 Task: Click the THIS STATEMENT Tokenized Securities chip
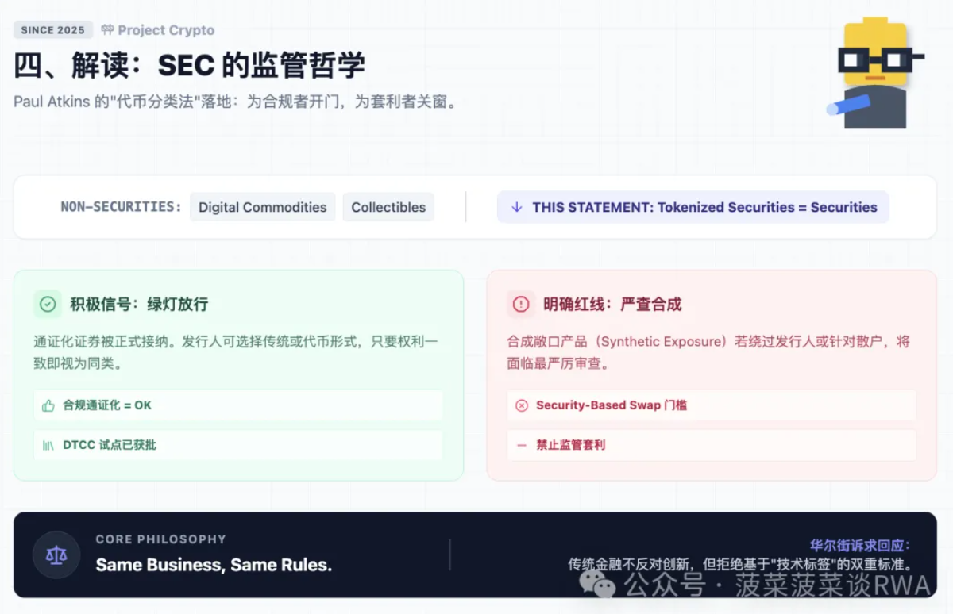pos(693,207)
